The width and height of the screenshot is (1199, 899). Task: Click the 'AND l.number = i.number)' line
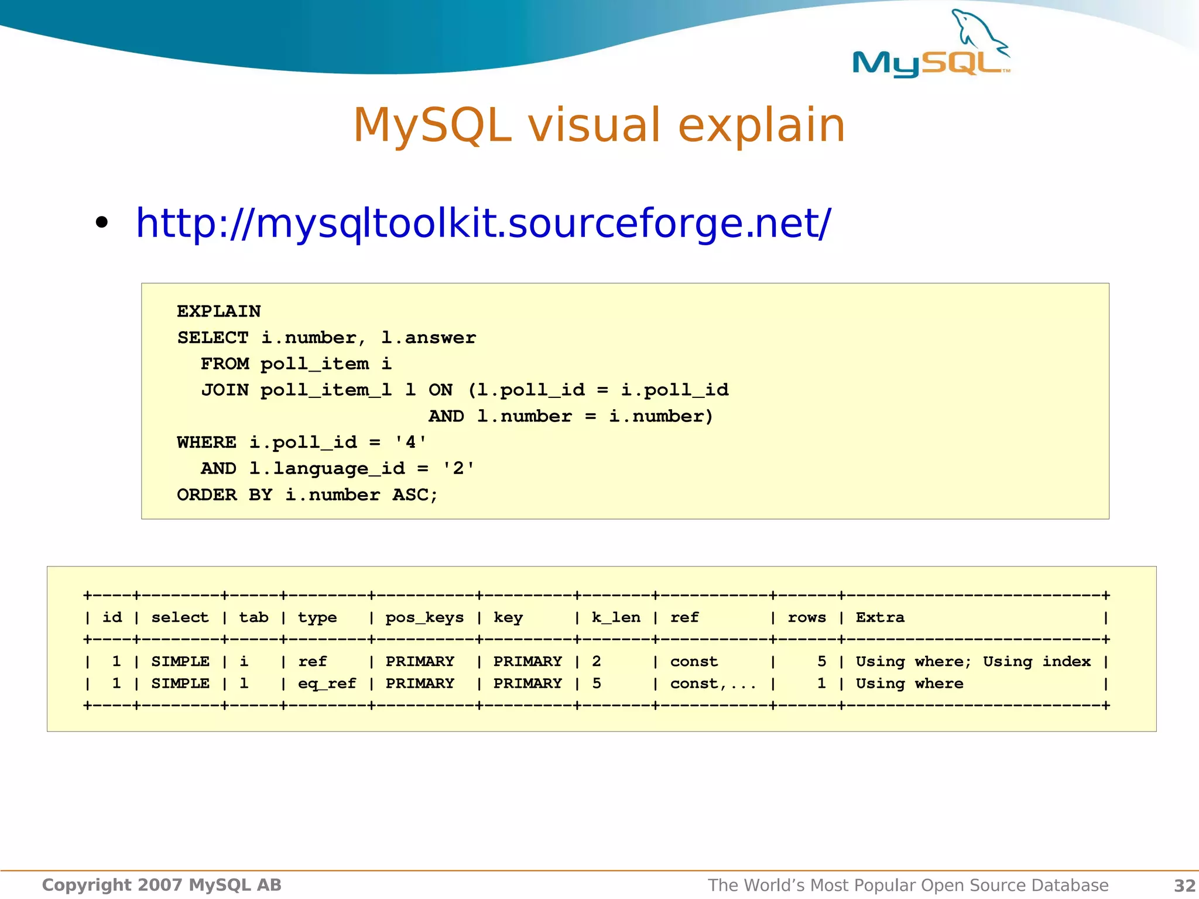point(571,416)
